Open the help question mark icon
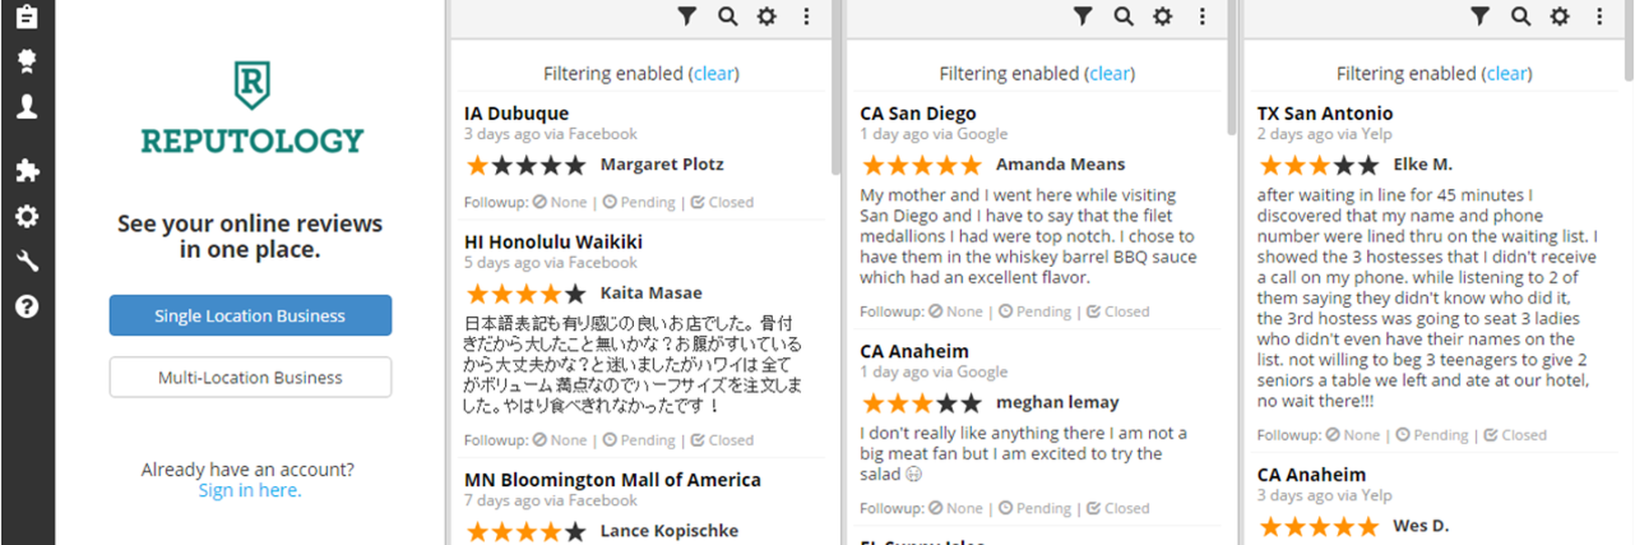Image resolution: width=1635 pixels, height=545 pixels. [x=27, y=307]
